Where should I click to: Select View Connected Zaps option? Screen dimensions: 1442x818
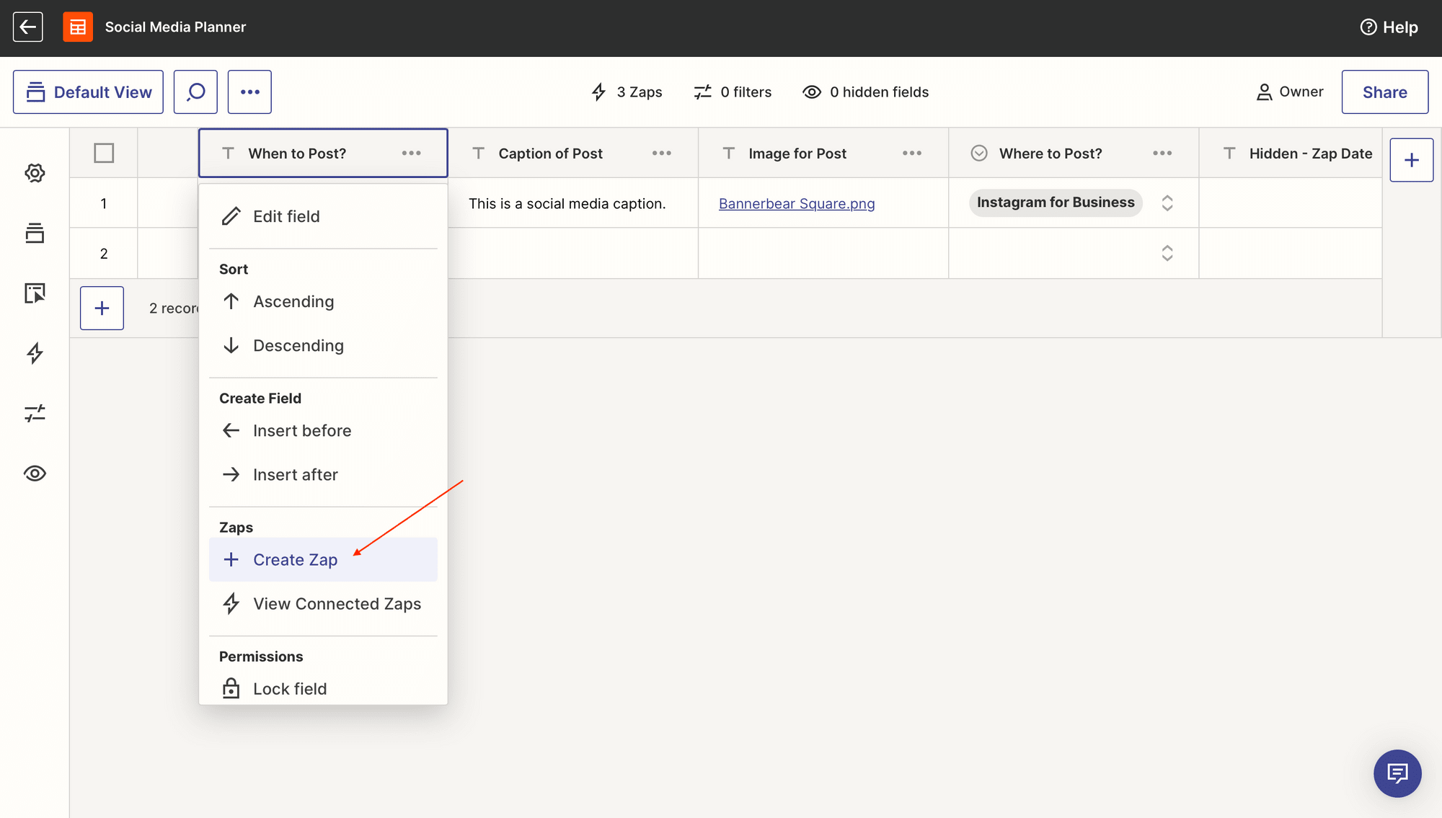click(337, 603)
